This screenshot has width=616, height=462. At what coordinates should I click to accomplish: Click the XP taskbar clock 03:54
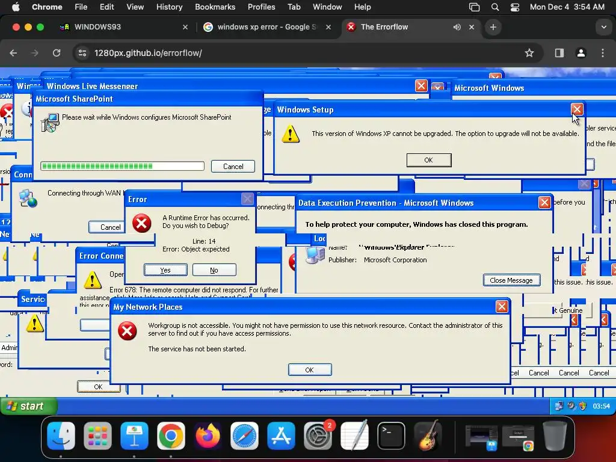pyautogui.click(x=601, y=406)
